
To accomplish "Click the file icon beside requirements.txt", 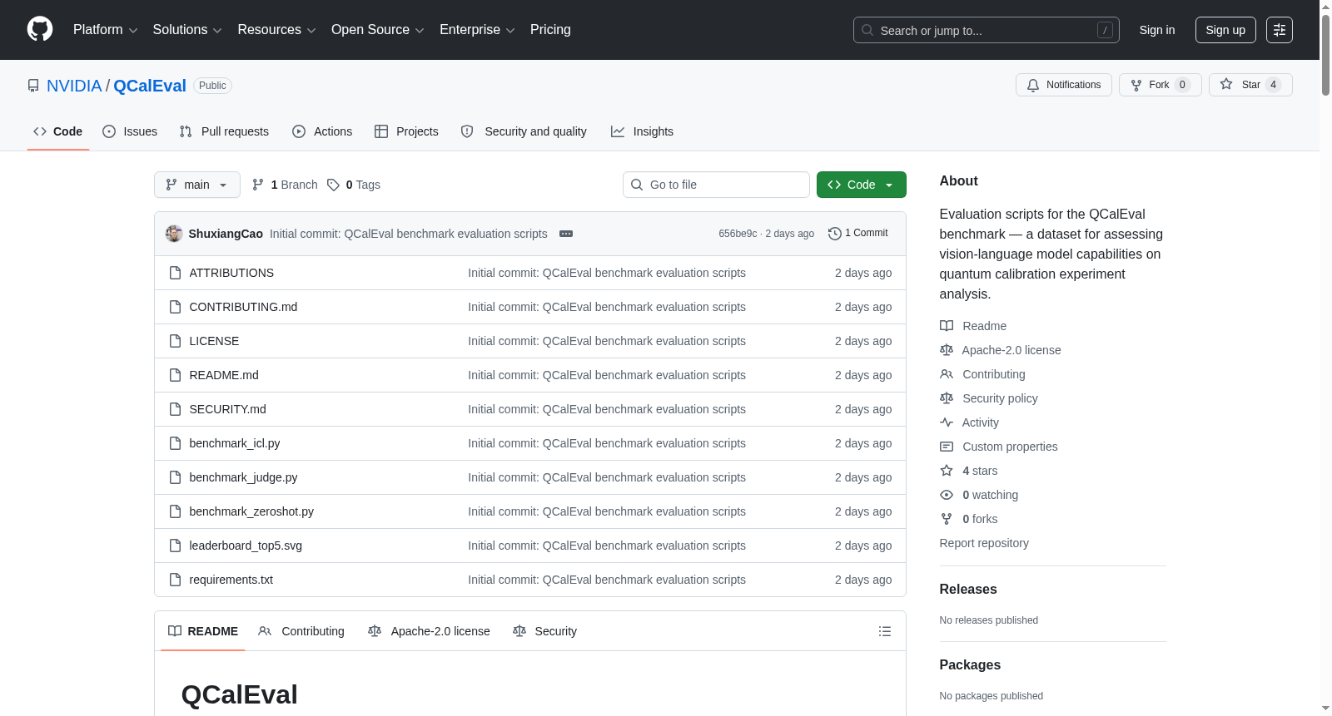I will [x=175, y=580].
